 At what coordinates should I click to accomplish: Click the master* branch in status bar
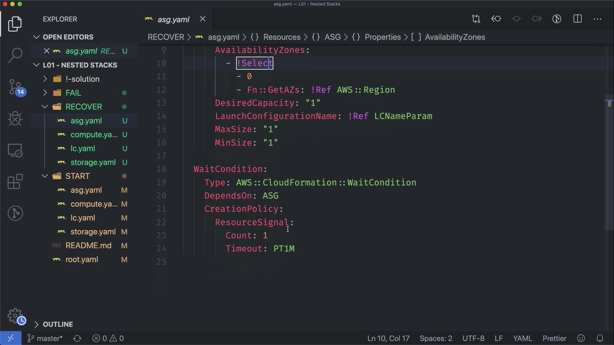45,338
